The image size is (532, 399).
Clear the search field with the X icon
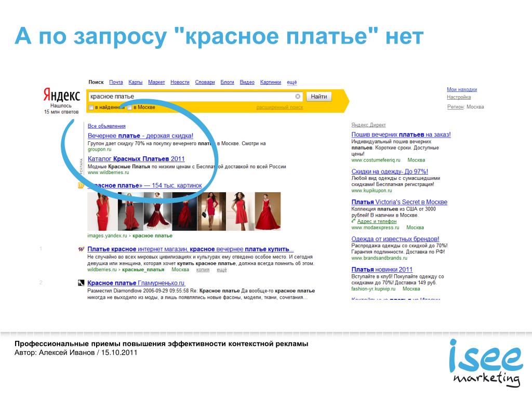(x=298, y=96)
